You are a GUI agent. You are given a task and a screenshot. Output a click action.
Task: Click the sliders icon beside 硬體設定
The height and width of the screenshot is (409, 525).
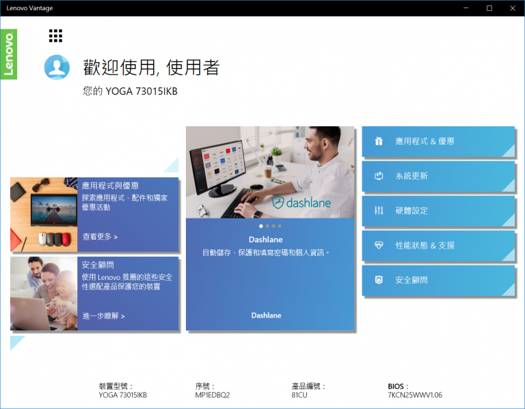(x=379, y=210)
